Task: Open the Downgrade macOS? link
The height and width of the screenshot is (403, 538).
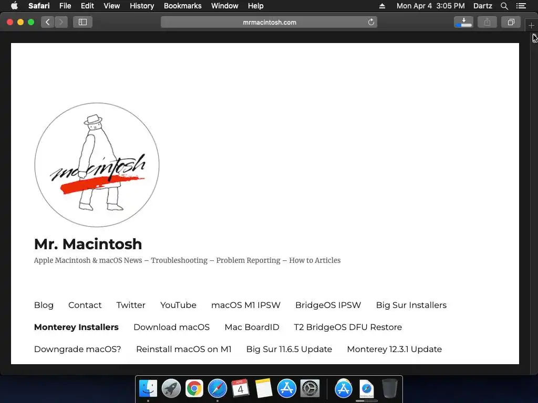Action: click(78, 349)
